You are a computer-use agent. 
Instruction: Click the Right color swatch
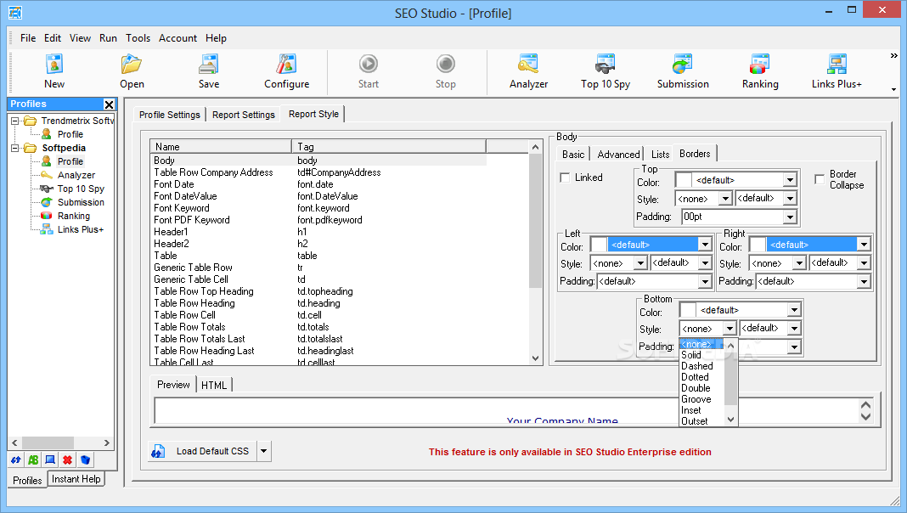pos(758,245)
